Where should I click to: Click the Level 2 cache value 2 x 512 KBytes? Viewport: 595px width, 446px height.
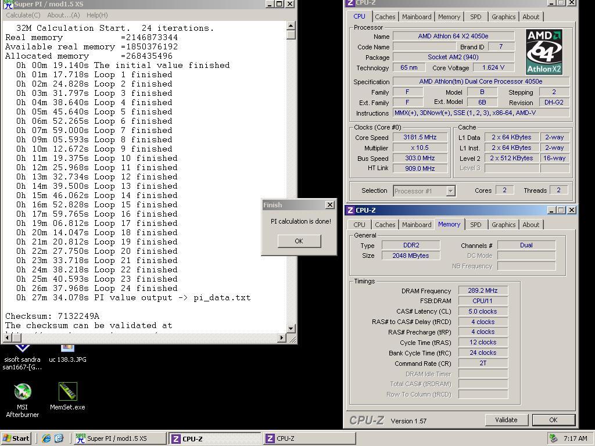(511, 158)
